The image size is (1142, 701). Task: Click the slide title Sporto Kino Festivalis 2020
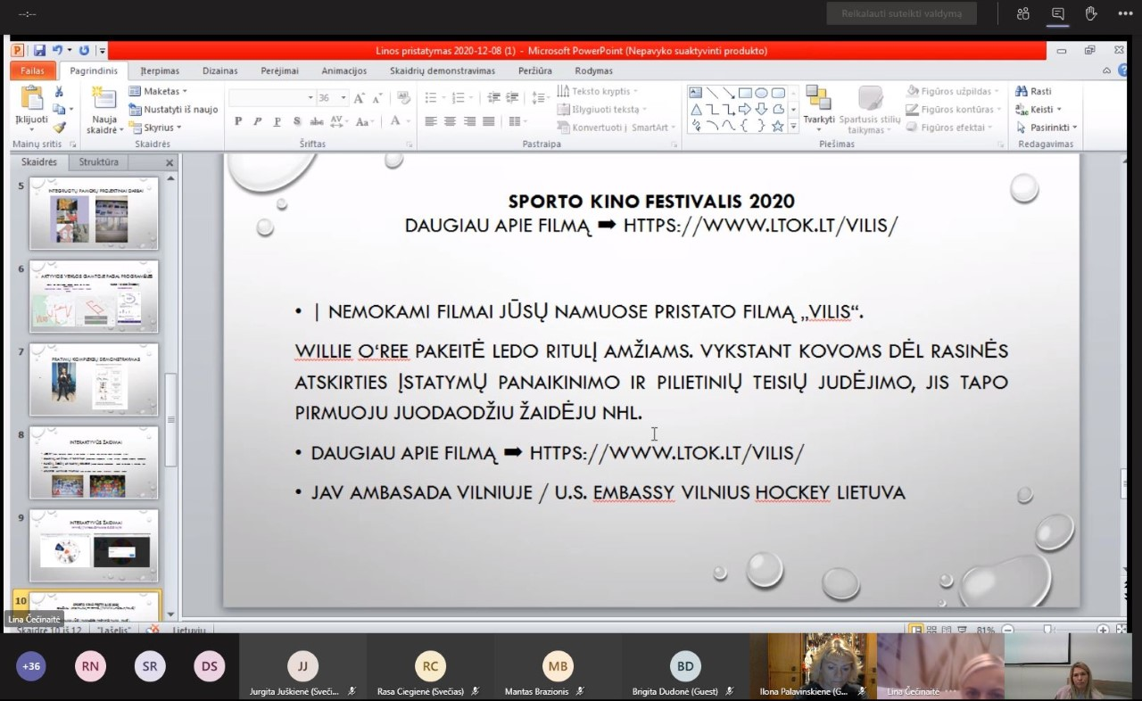[651, 202]
